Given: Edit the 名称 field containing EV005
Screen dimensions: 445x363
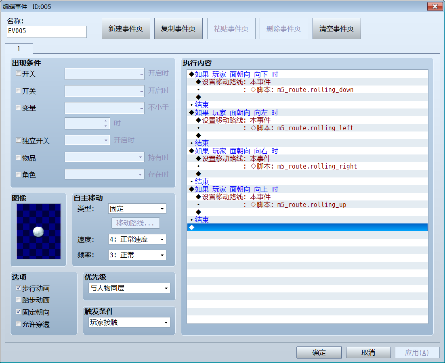Looking at the screenshot, I should coord(46,32).
